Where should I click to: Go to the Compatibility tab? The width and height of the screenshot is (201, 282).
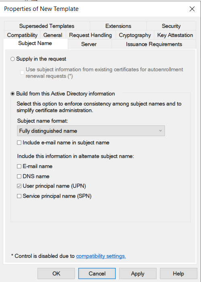click(22, 35)
